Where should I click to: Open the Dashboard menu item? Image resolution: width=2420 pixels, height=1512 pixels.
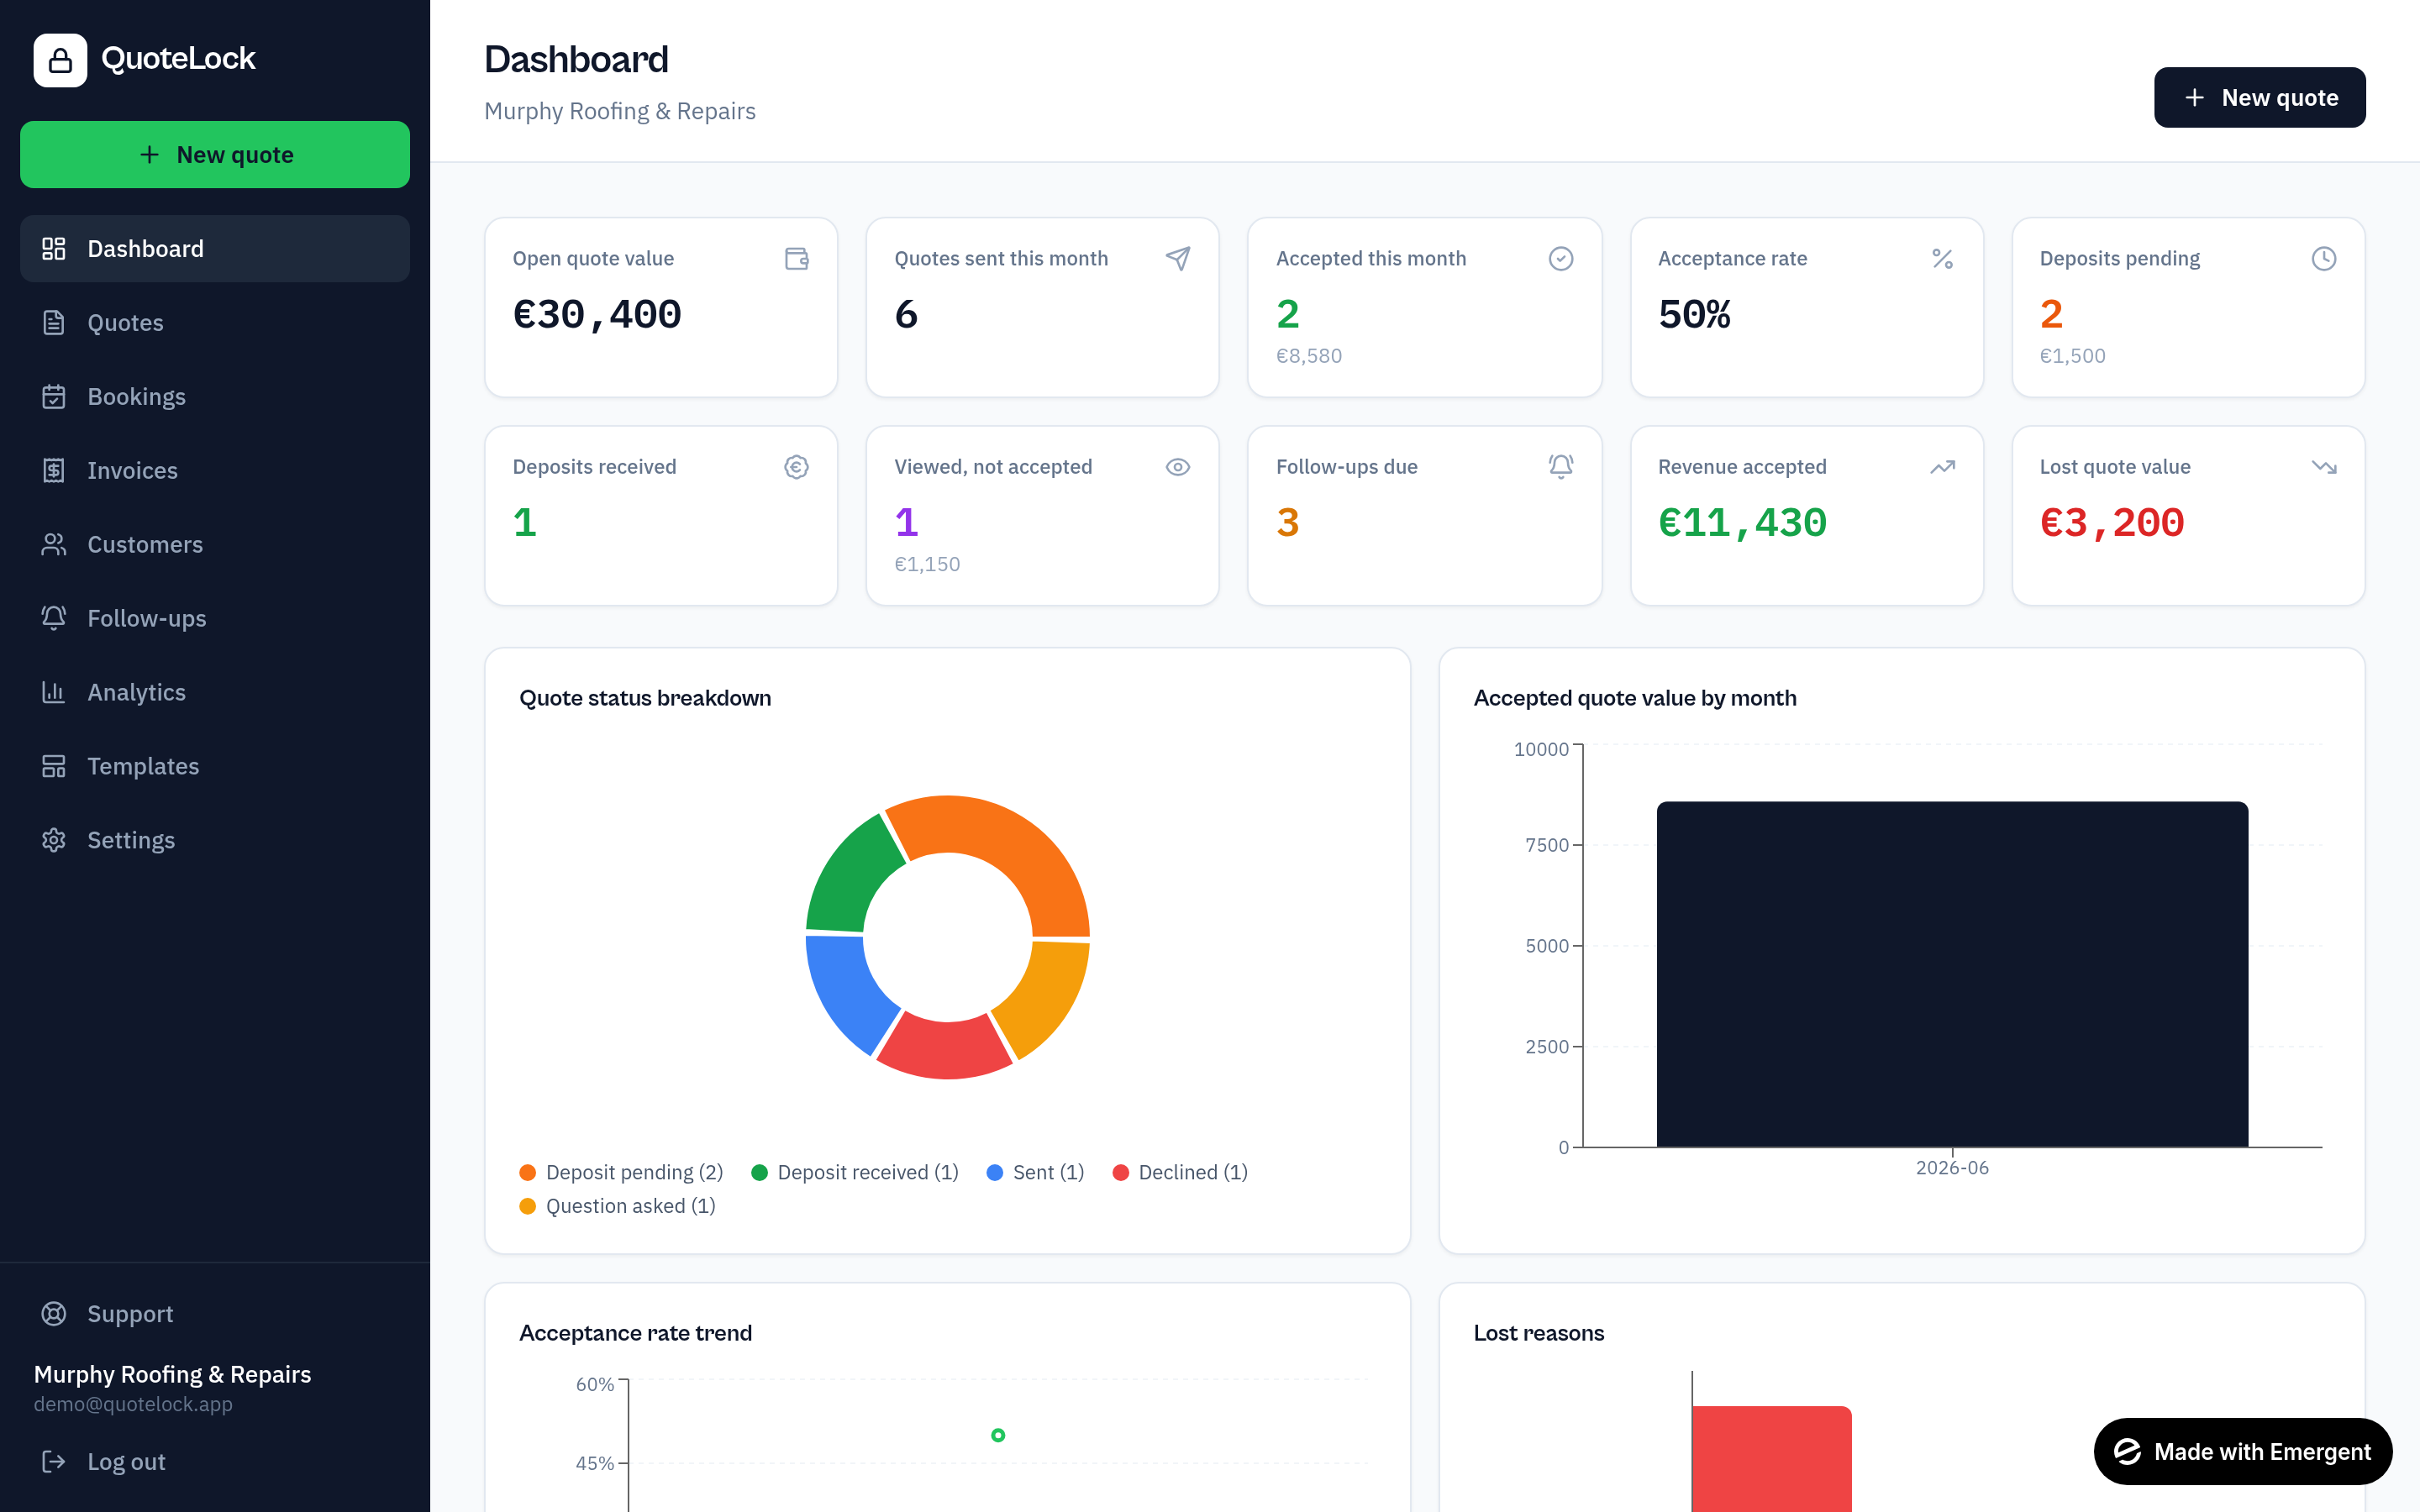coord(215,248)
